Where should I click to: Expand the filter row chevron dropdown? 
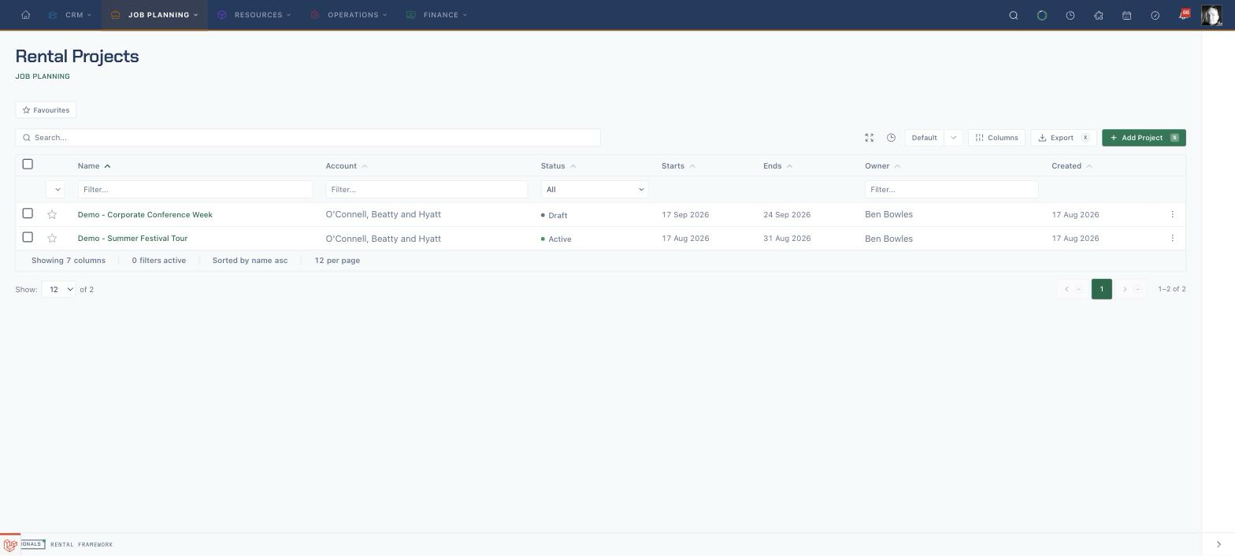(x=55, y=189)
